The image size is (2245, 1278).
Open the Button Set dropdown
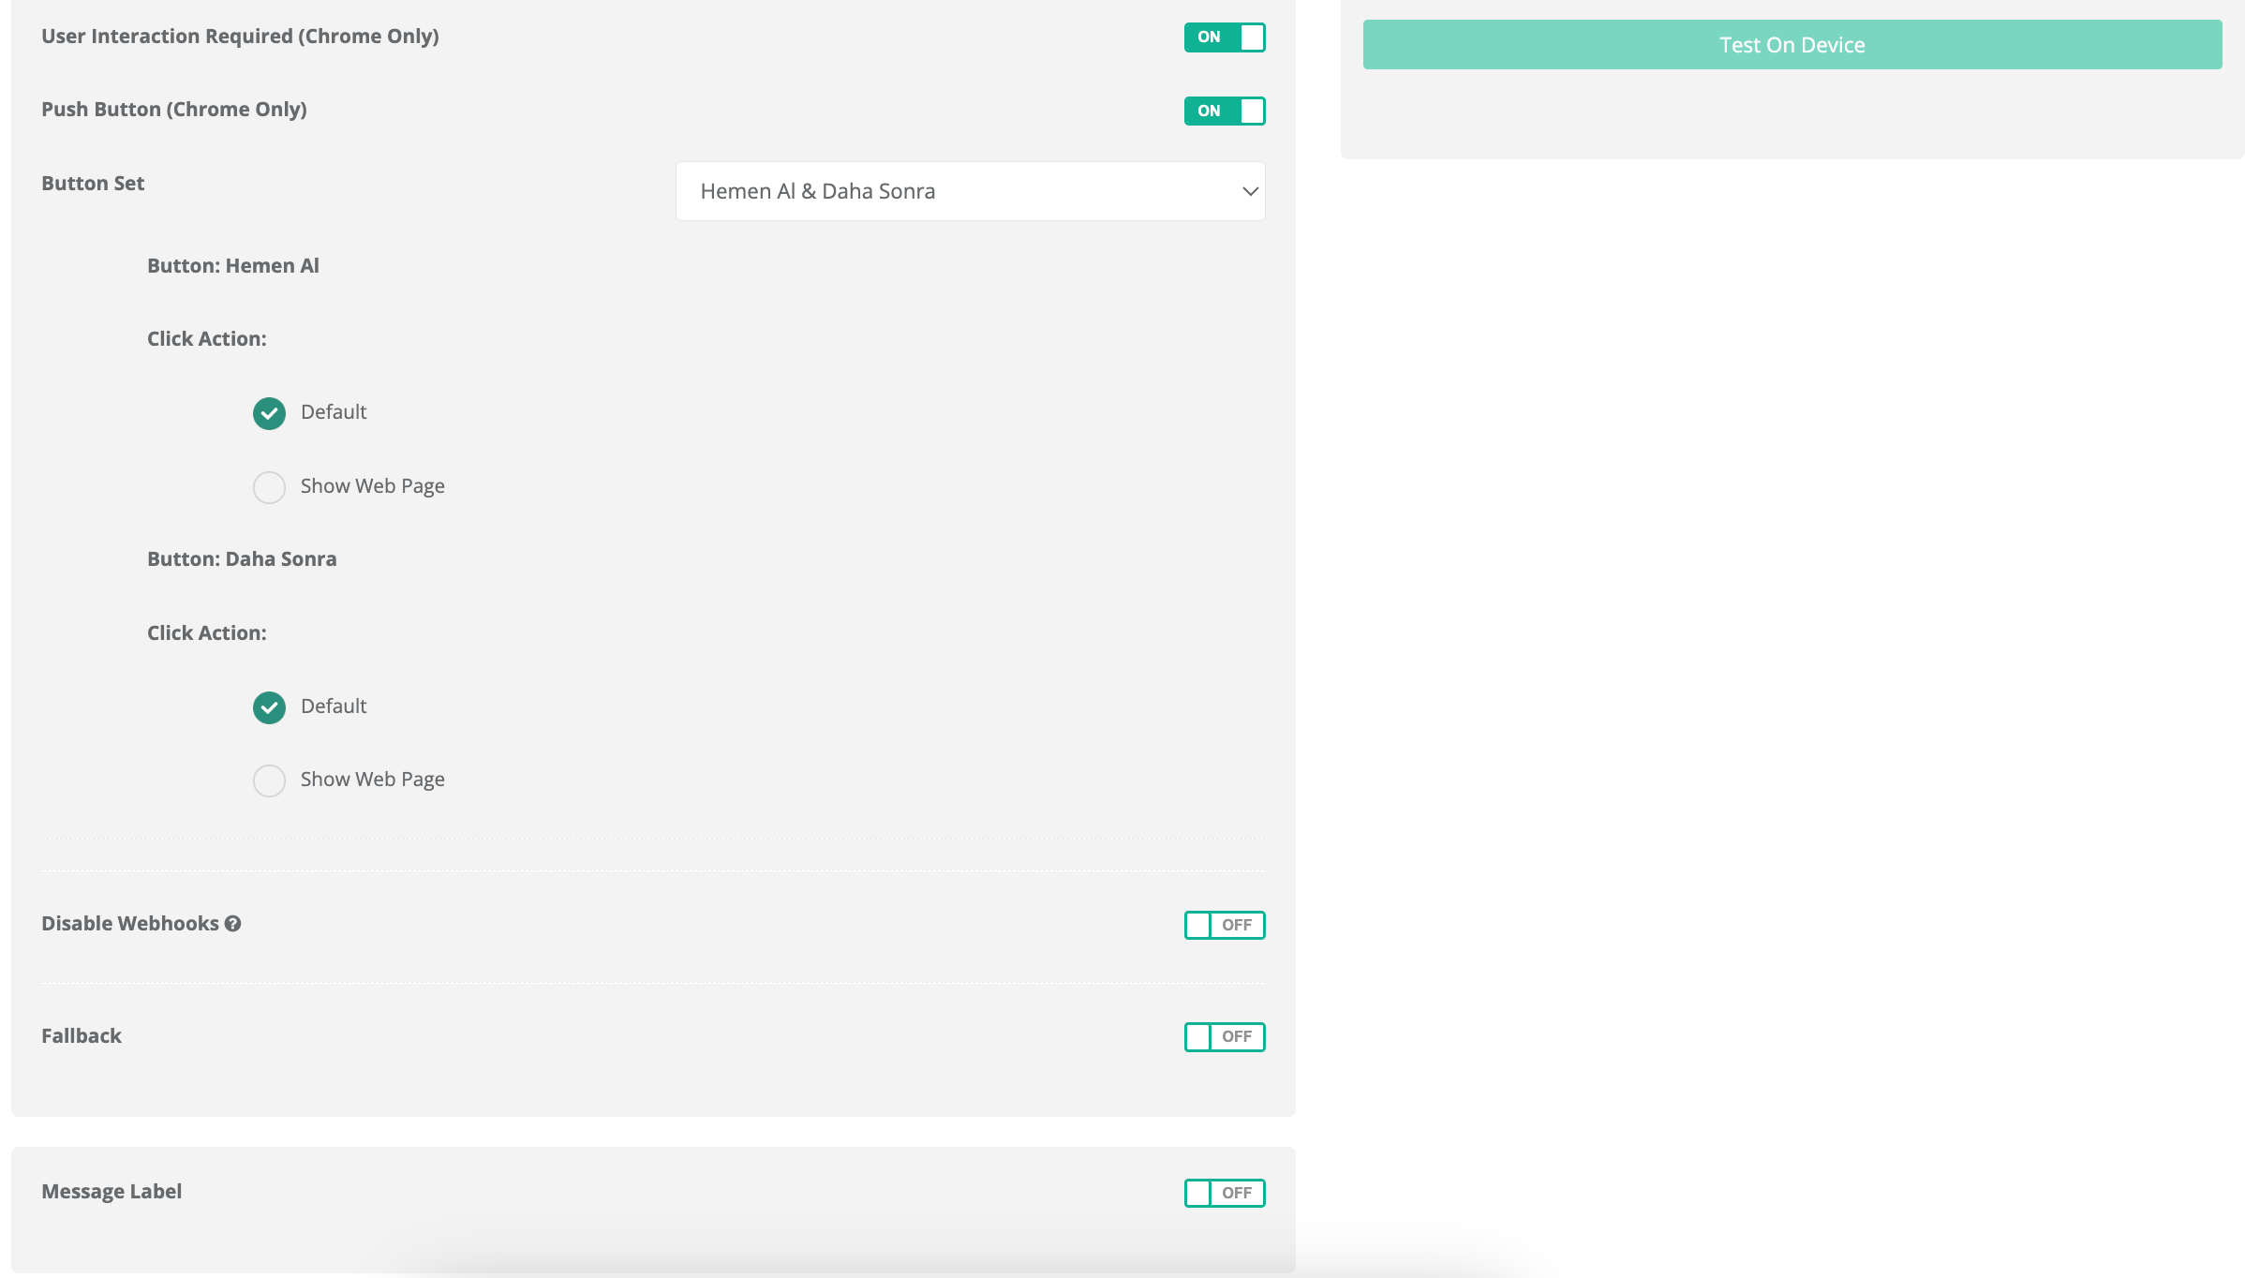coord(969,191)
